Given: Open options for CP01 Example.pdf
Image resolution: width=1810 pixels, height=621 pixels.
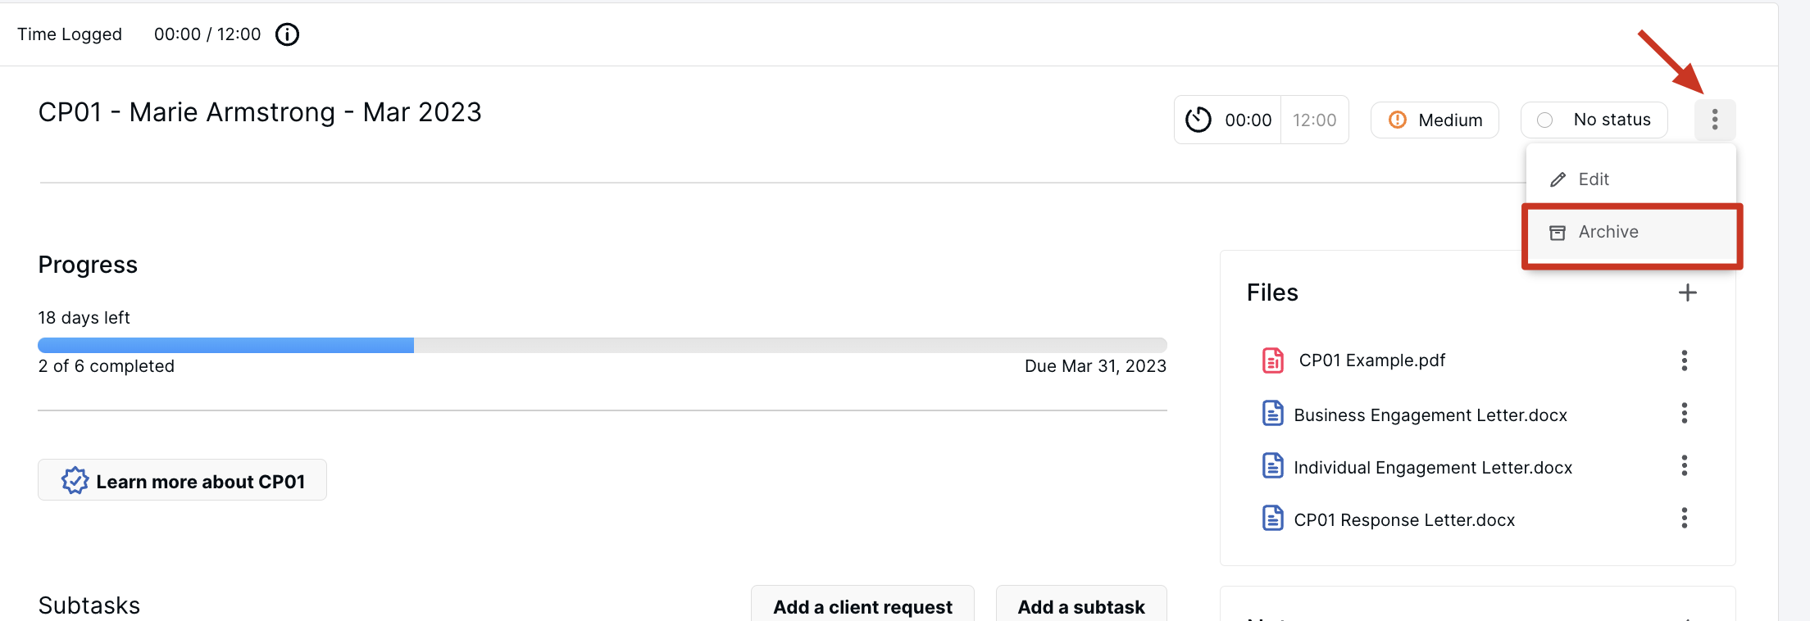Looking at the screenshot, I should (x=1685, y=360).
